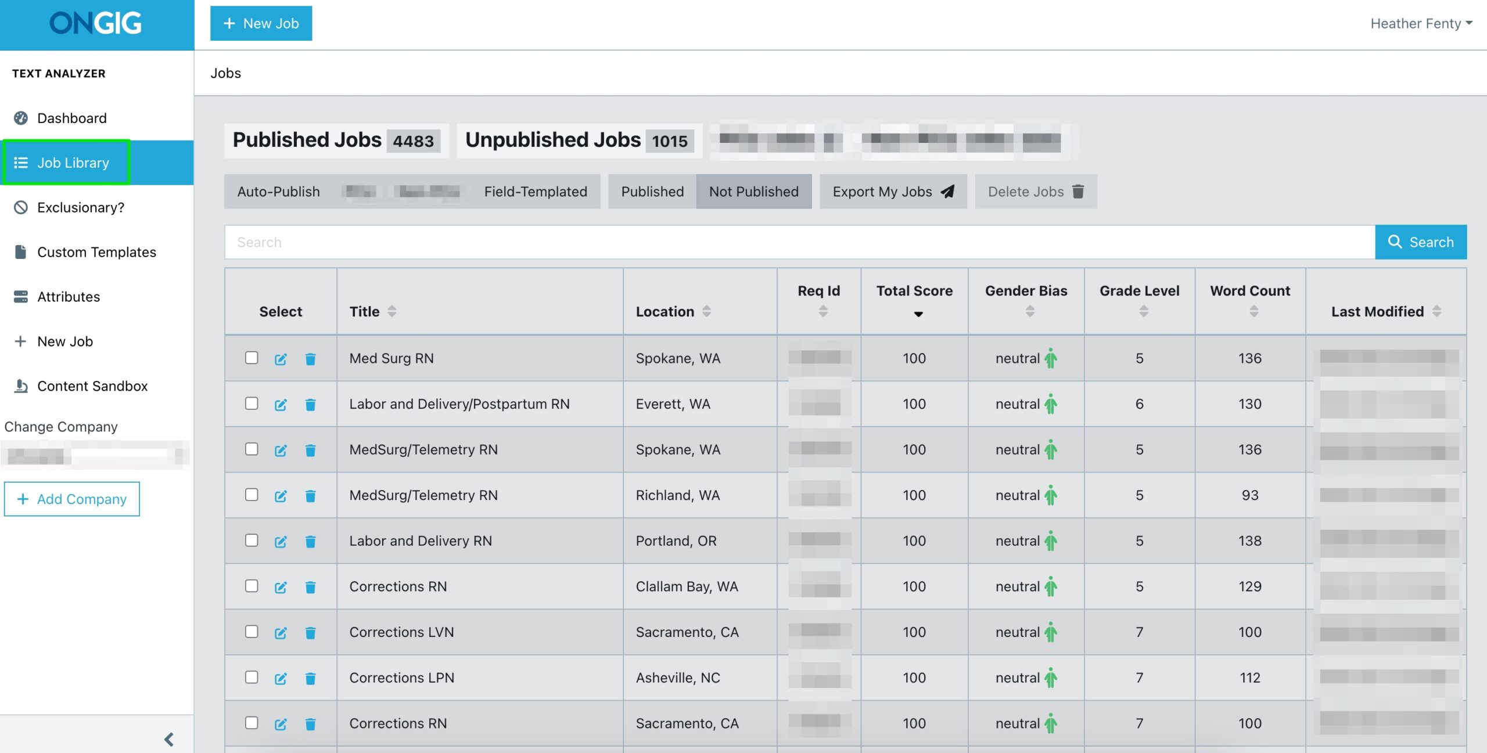The width and height of the screenshot is (1487, 753).
Task: Check the Labor and Delivery/Postpartum RN checkbox
Action: tap(252, 403)
